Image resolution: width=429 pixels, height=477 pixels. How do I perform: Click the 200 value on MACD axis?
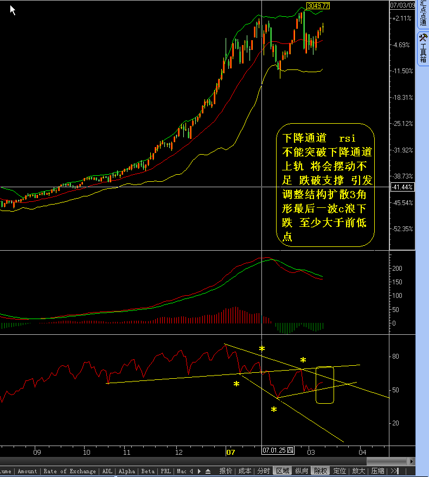tap(397, 268)
